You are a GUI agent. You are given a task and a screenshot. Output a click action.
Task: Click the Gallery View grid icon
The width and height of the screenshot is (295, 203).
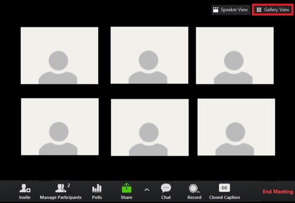(259, 10)
